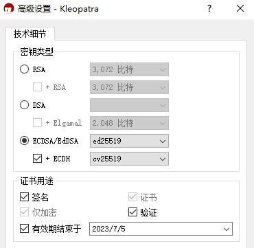
Task: Switch to the 技术细节 tab
Action: coord(30,34)
